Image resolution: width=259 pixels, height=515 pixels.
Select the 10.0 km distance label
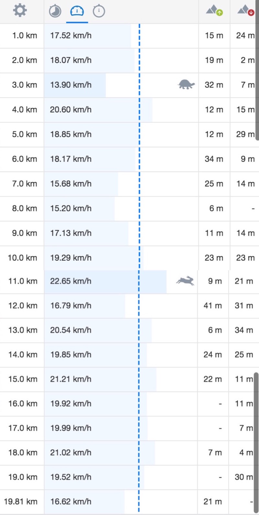23,258
